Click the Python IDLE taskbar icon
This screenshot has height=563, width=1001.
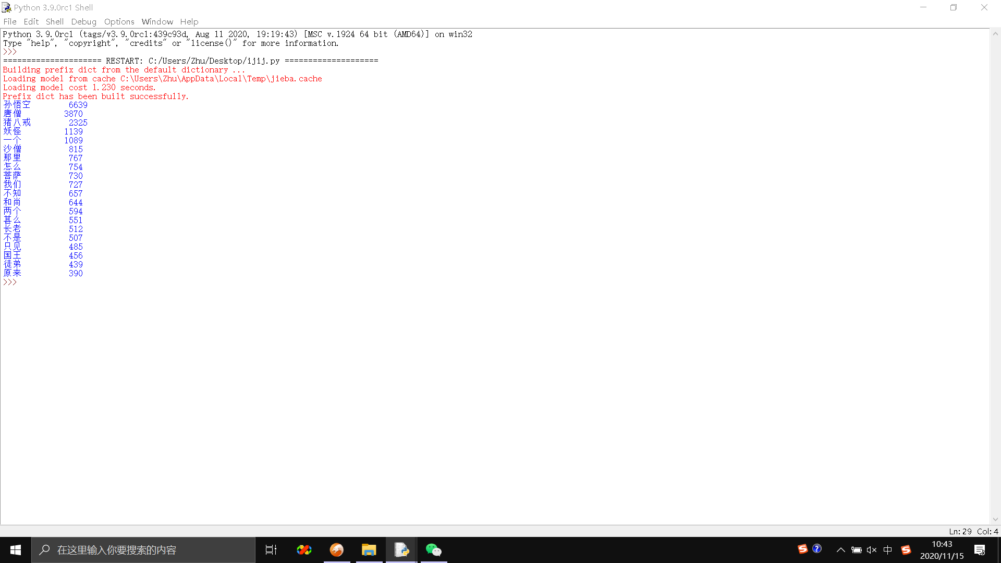[x=401, y=550]
